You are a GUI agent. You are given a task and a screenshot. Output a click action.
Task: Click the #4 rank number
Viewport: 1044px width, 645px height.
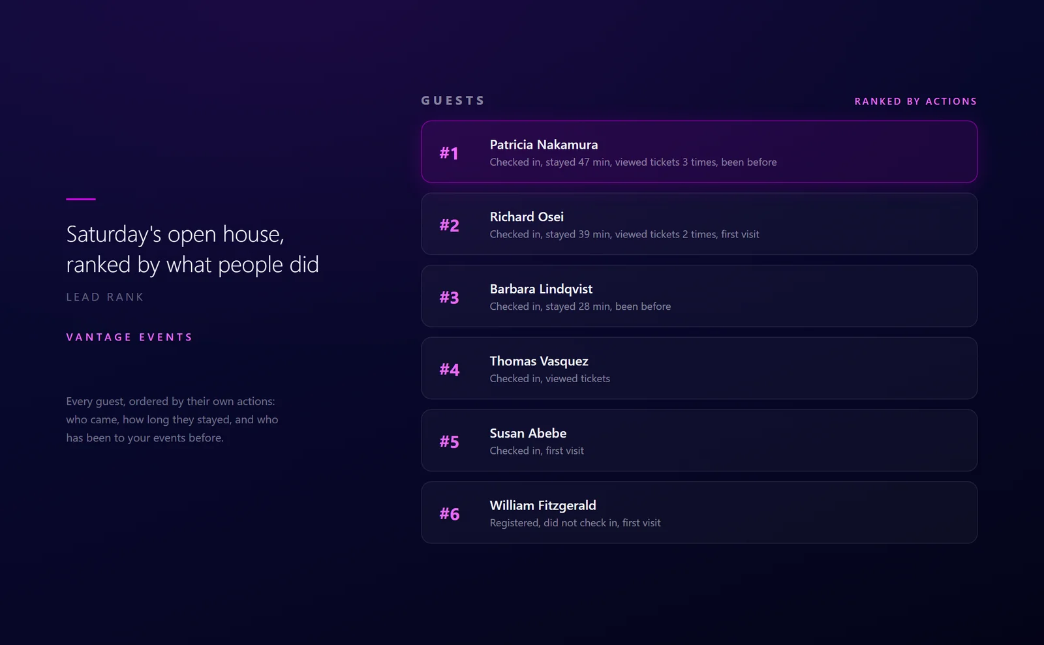pos(449,370)
